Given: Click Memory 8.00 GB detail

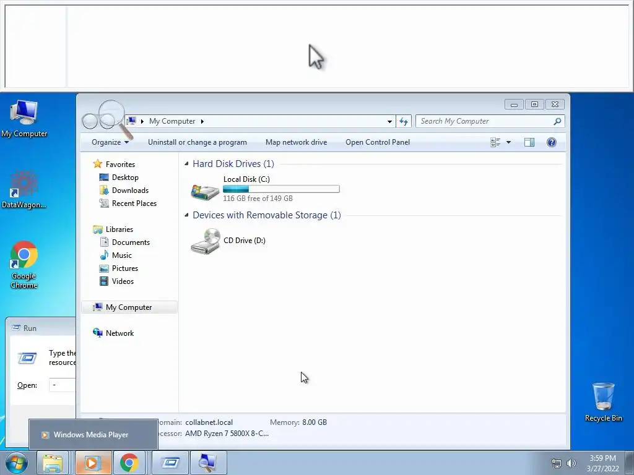Looking at the screenshot, I should click(298, 422).
